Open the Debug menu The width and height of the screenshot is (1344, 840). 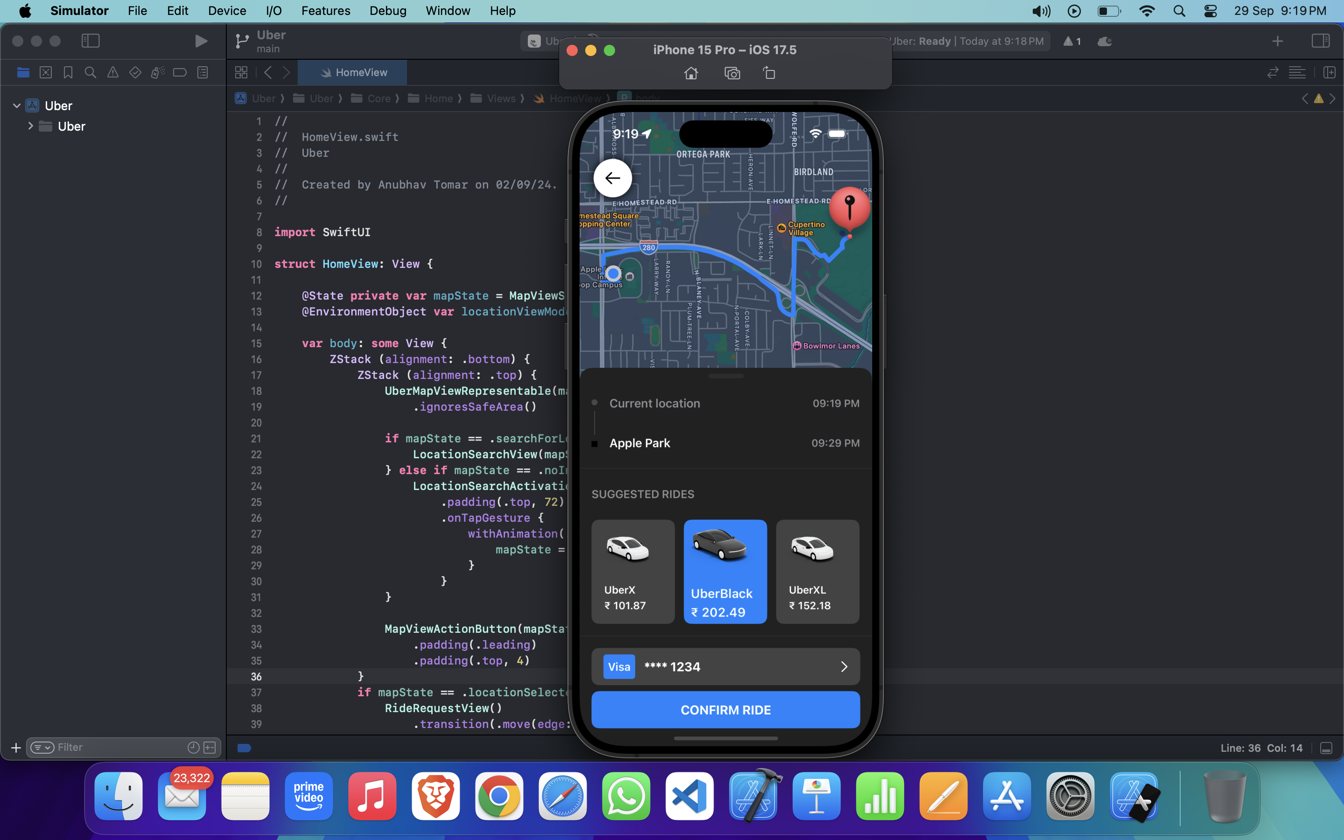pyautogui.click(x=388, y=11)
